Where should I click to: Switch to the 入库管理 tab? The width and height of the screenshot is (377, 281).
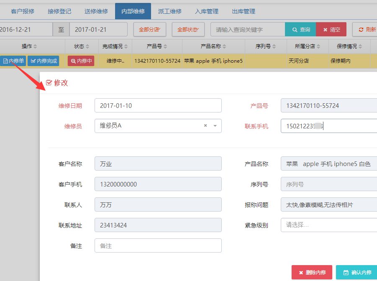(207, 11)
